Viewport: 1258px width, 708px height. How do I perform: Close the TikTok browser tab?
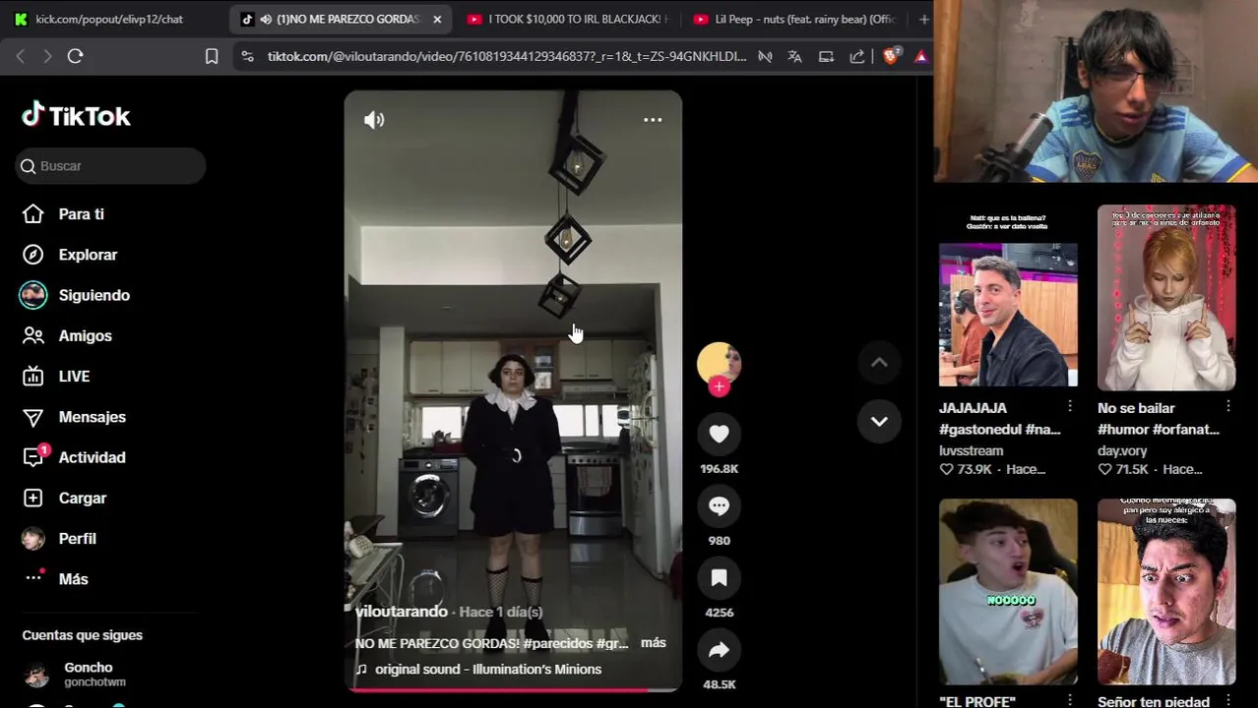(437, 19)
